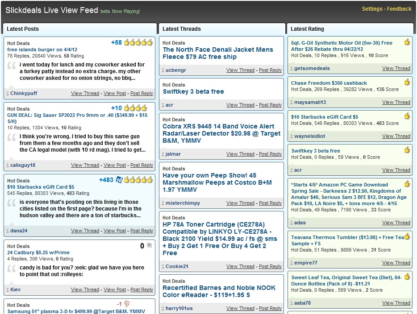Screen dimensions: 417x314
Task: Click thumbs up icon on Sweet Leaf Tea rating
Action: point(407,277)
